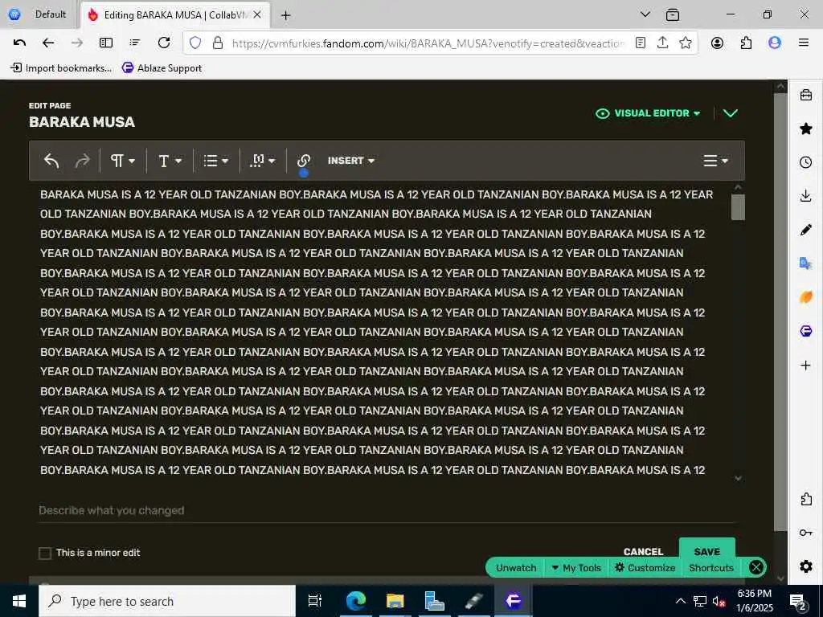Insert a link with chain icon
The image size is (823, 617).
tap(303, 161)
